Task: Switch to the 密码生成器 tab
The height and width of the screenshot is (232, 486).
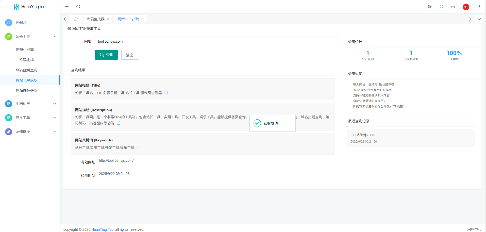Action: click(x=95, y=19)
